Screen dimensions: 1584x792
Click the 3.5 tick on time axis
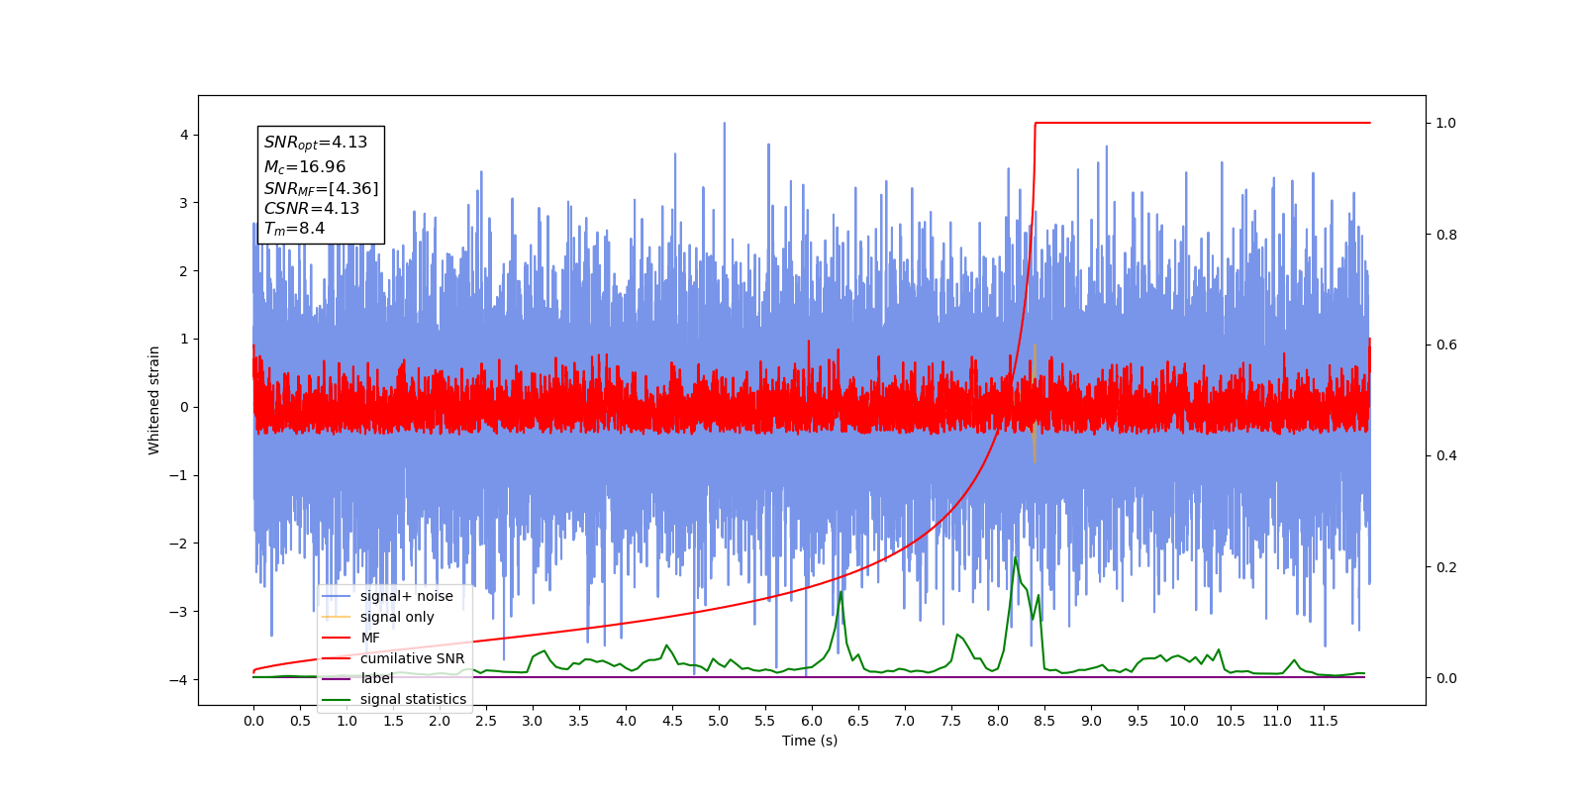[x=579, y=721]
